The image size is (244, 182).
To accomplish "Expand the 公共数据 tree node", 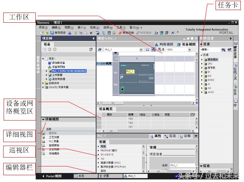I will click(46, 75).
